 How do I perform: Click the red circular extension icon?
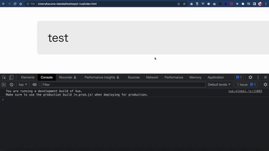tap(232, 4)
